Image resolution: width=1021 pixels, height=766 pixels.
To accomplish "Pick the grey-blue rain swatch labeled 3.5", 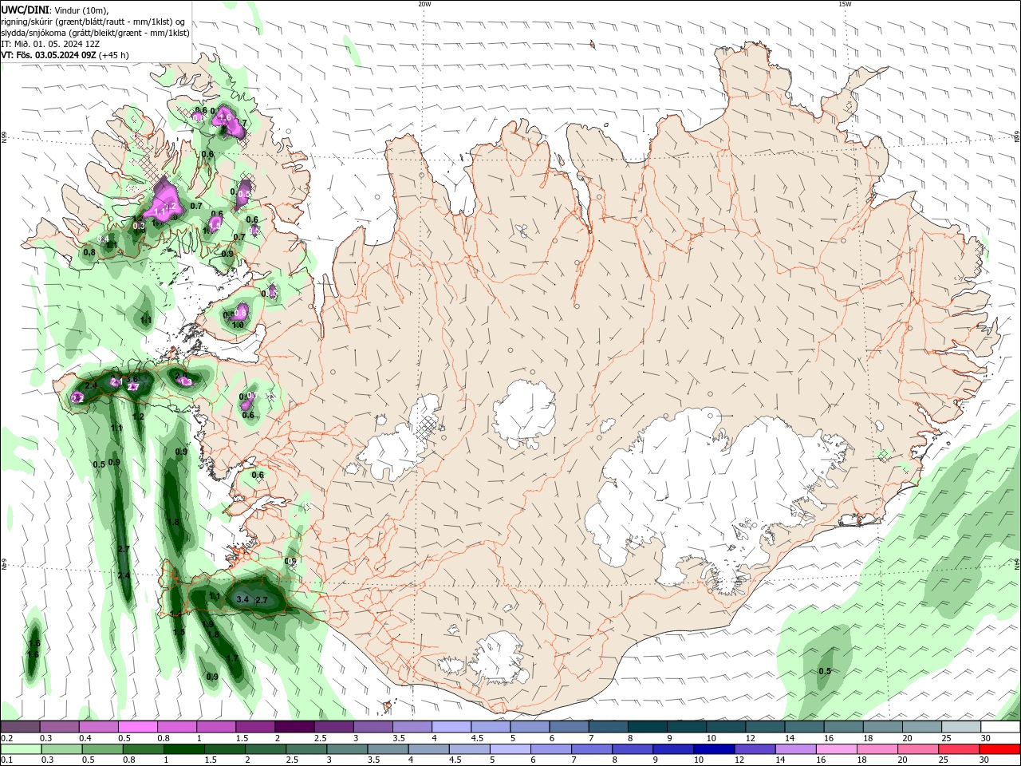I will (388, 749).
